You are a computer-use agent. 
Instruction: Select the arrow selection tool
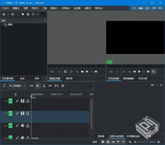[38, 86]
